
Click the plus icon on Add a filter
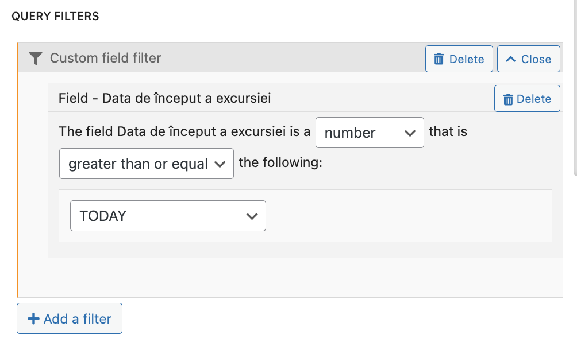(33, 319)
